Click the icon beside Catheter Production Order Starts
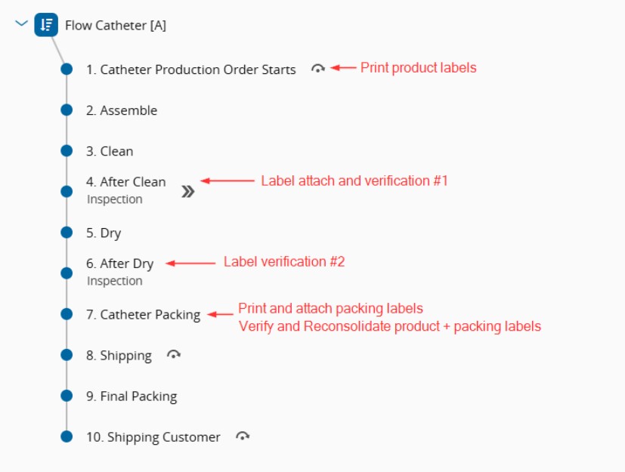Image resolution: width=625 pixels, height=472 pixels. pyautogui.click(x=318, y=69)
